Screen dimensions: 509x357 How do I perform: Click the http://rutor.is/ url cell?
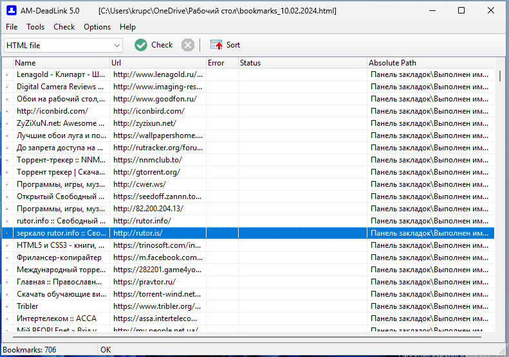coord(158,233)
